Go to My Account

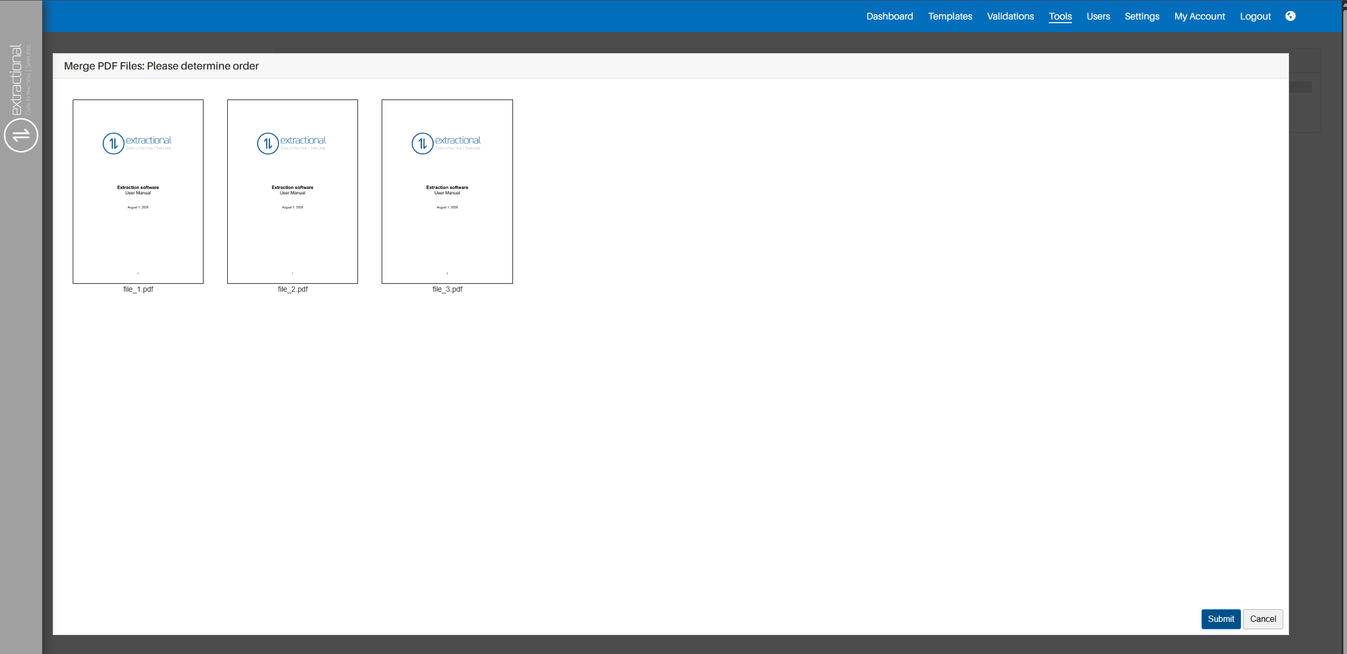1199,16
